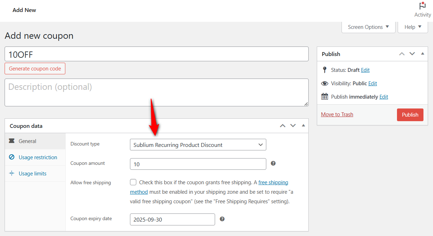Open the Activity panel via the flag icon
Image resolution: width=433 pixels, height=236 pixels.
tap(422, 6)
